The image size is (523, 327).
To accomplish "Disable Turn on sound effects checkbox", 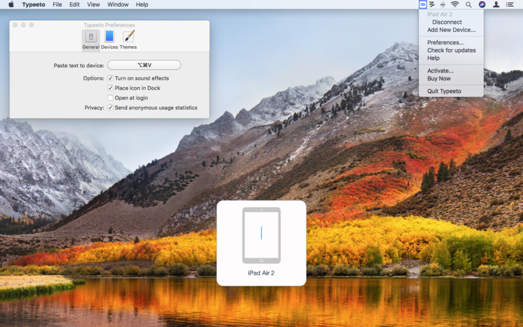I will click(x=110, y=78).
